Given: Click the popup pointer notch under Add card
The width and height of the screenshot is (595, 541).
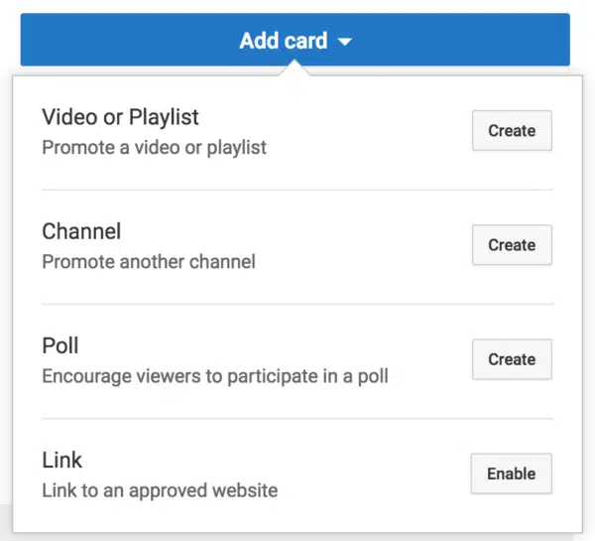Looking at the screenshot, I should (x=295, y=68).
